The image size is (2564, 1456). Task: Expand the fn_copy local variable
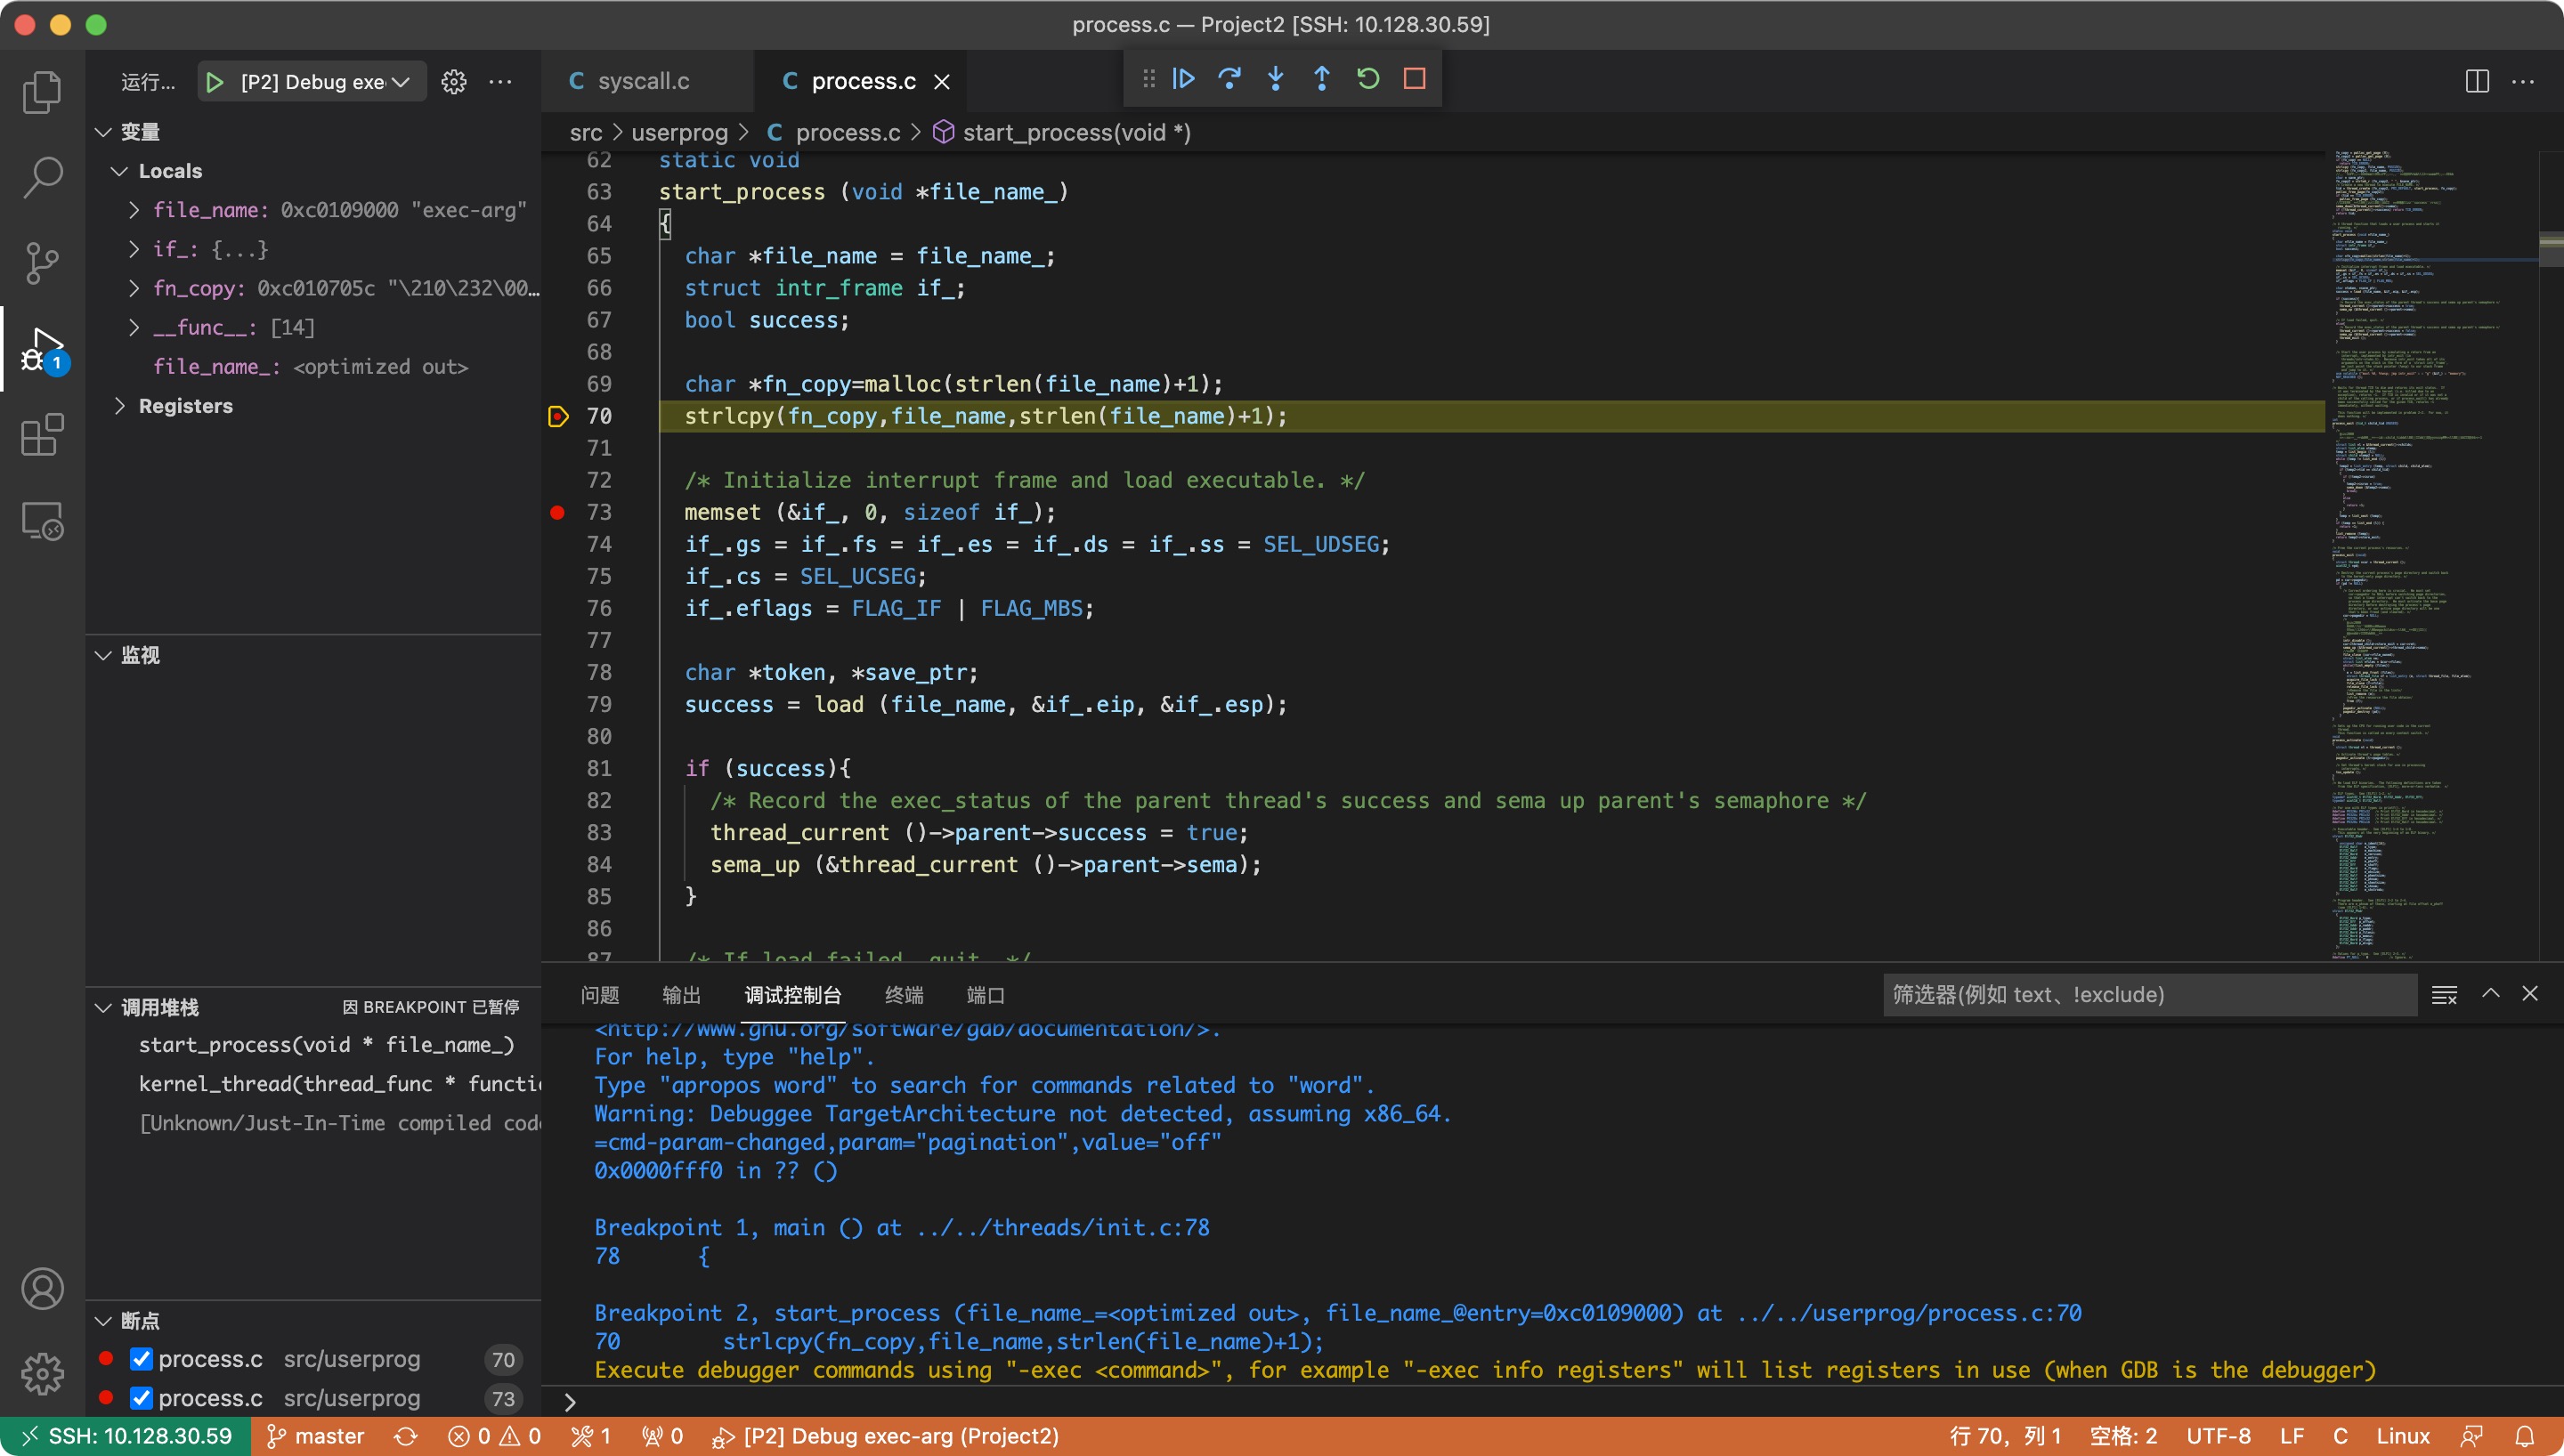pyautogui.click(x=134, y=289)
